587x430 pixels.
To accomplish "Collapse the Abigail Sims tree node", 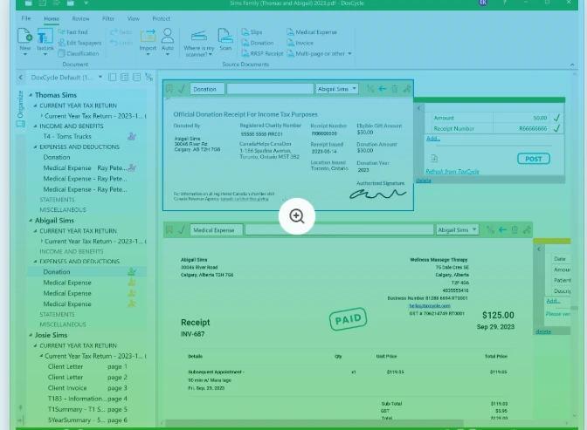I will tap(31, 221).
